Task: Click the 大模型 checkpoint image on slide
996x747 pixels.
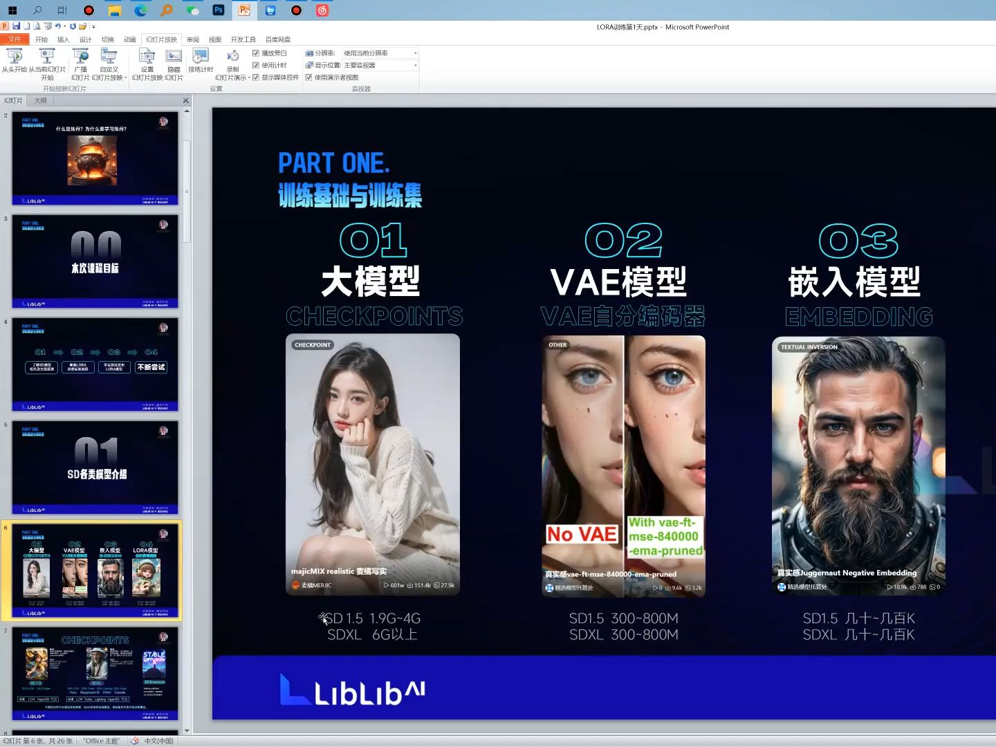Action: (x=373, y=464)
